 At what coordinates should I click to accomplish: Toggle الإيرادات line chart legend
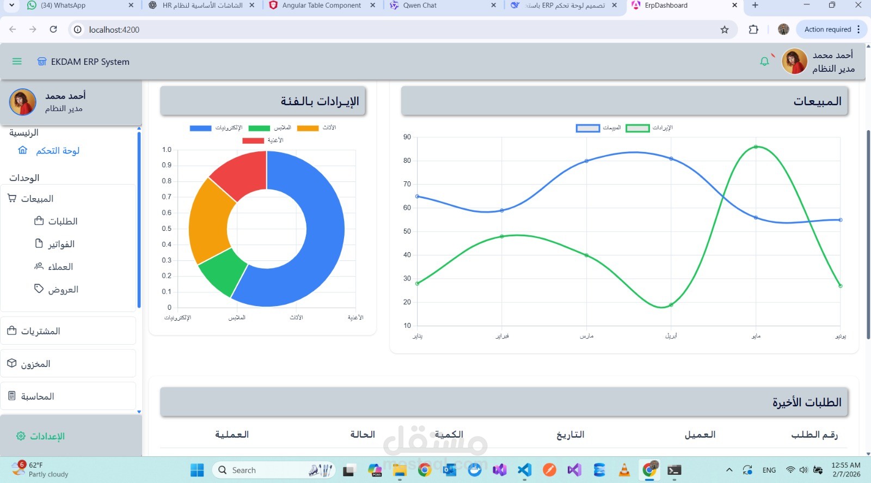click(649, 128)
